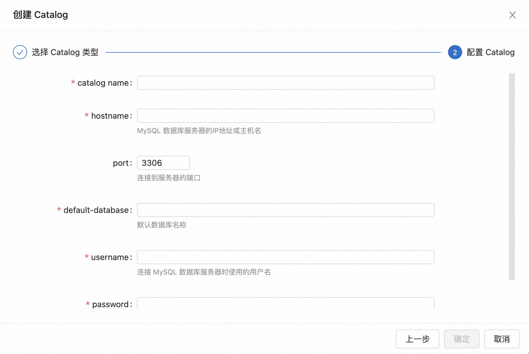Click the 取消 button
Image resolution: width=529 pixels, height=354 pixels.
(x=502, y=339)
